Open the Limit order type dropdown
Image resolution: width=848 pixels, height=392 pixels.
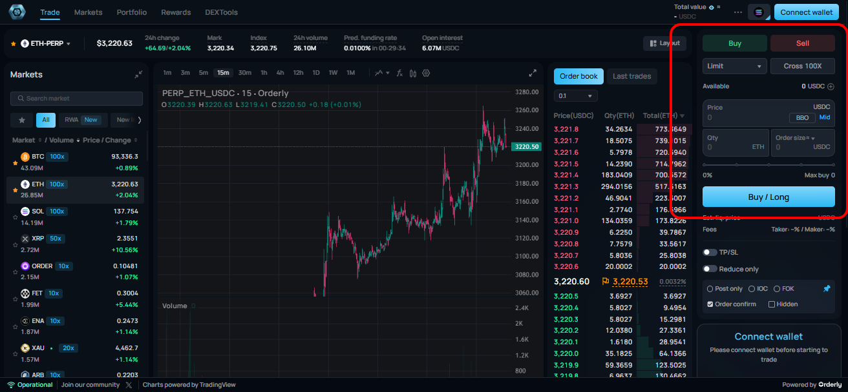[734, 66]
